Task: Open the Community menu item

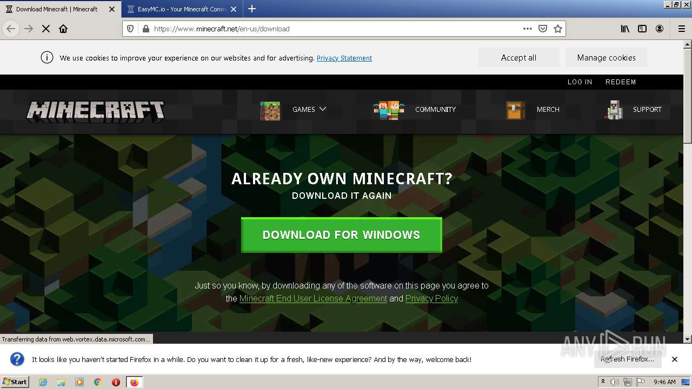Action: 435,109
